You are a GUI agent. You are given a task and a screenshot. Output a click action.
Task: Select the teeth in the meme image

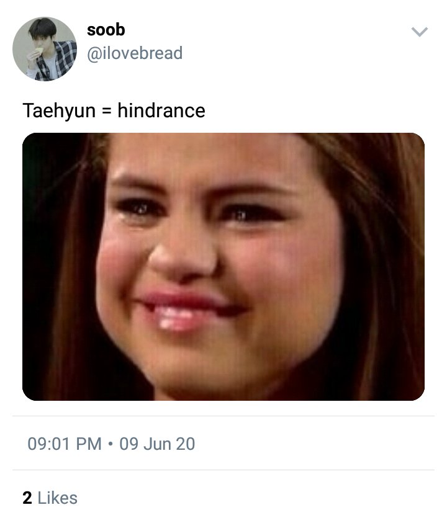click(174, 318)
